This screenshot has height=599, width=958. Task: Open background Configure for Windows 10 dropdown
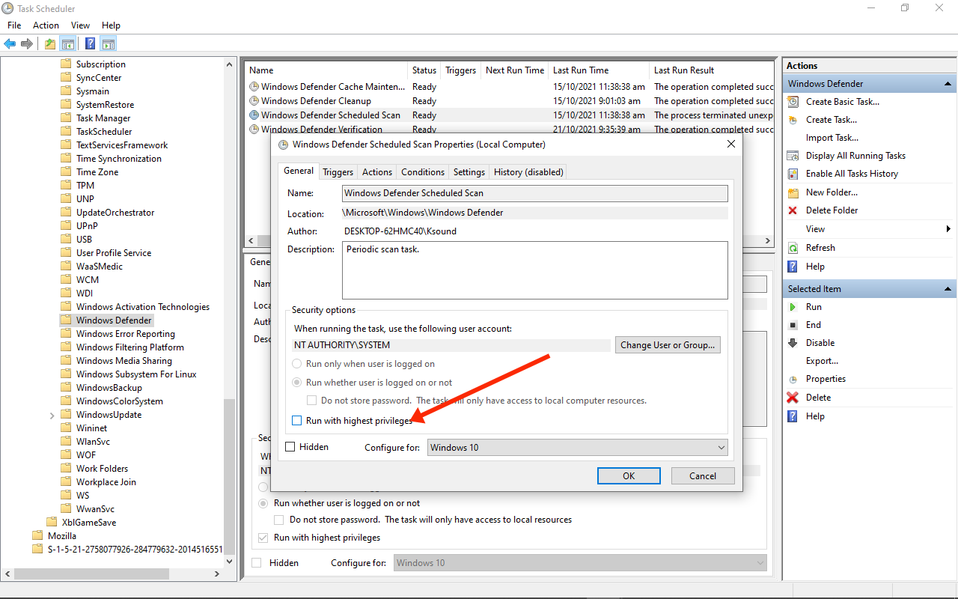(580, 563)
